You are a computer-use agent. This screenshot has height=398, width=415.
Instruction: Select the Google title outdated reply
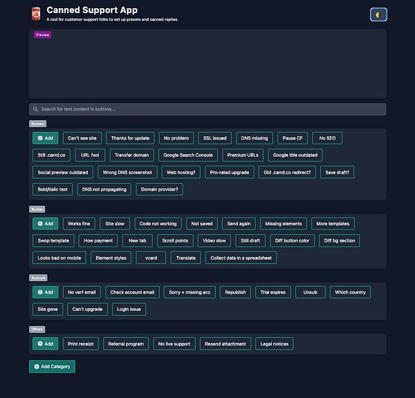pyautogui.click(x=295, y=155)
